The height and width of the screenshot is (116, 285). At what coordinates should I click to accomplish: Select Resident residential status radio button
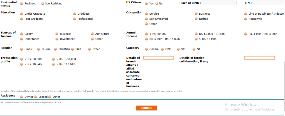[22, 4]
